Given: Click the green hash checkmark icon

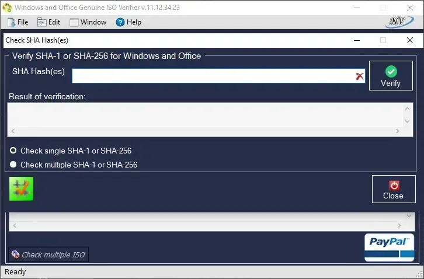Looking at the screenshot, I should tap(21, 189).
